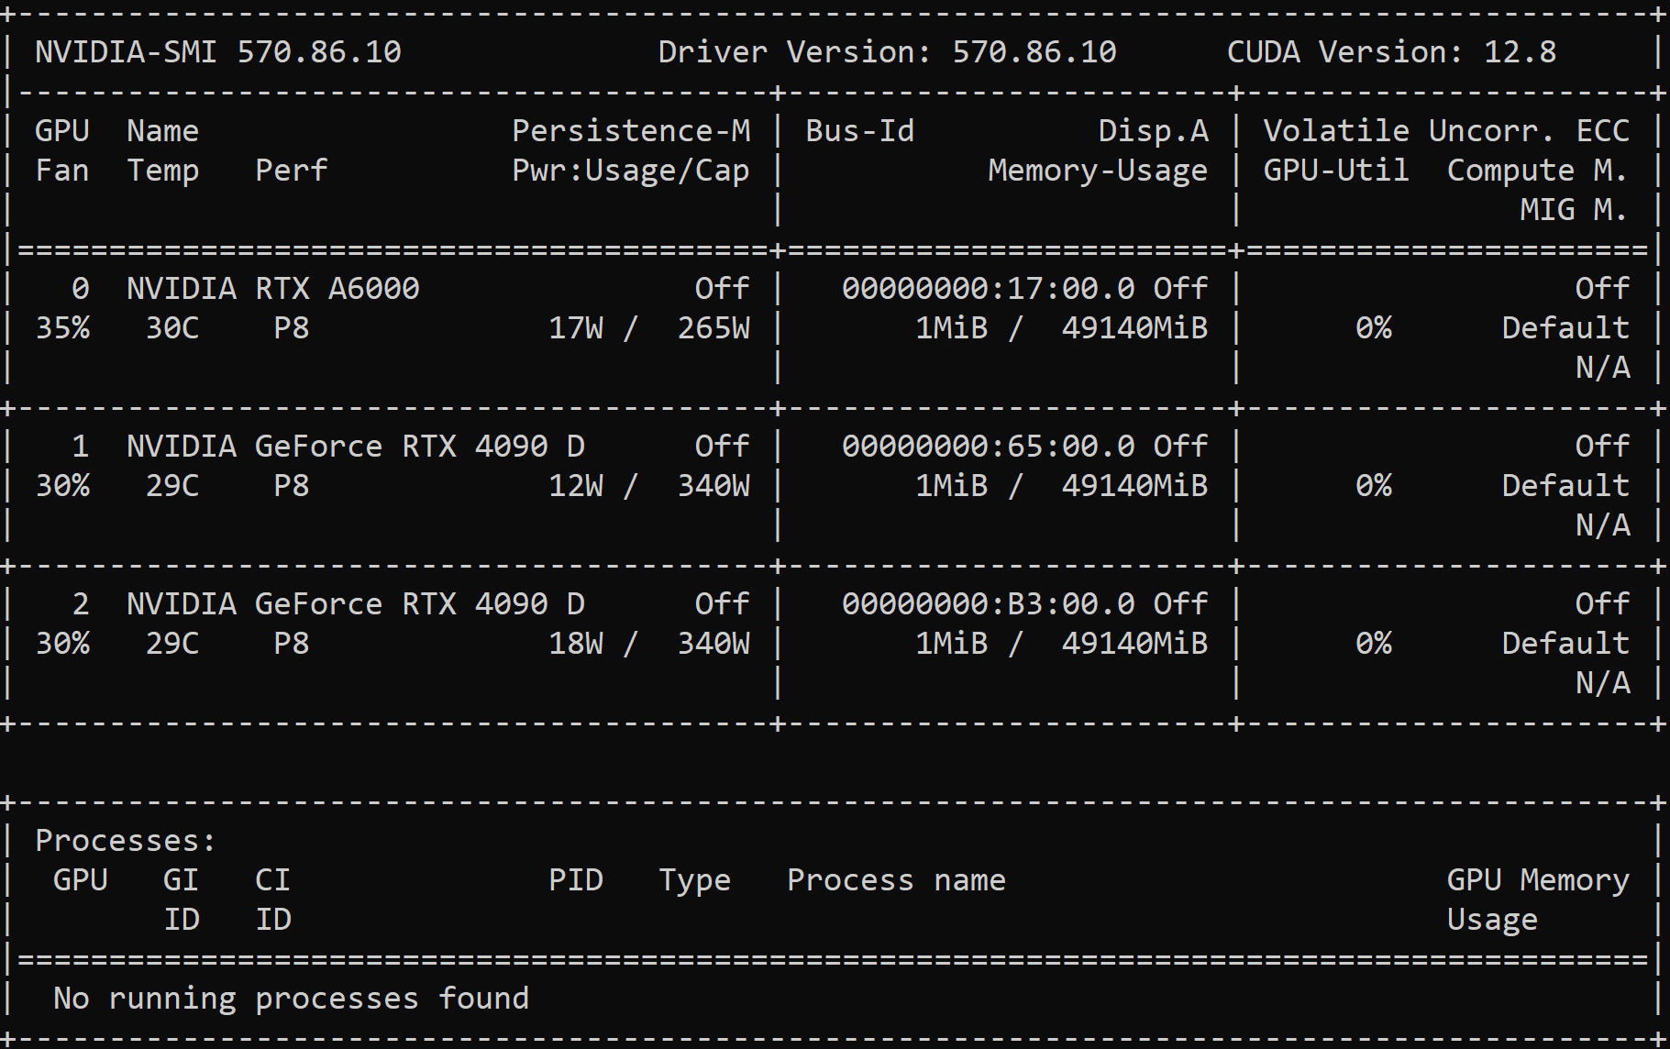Click the 'N/A' MIG value for GPU 2
1670x1049 pixels.
coord(1603,682)
